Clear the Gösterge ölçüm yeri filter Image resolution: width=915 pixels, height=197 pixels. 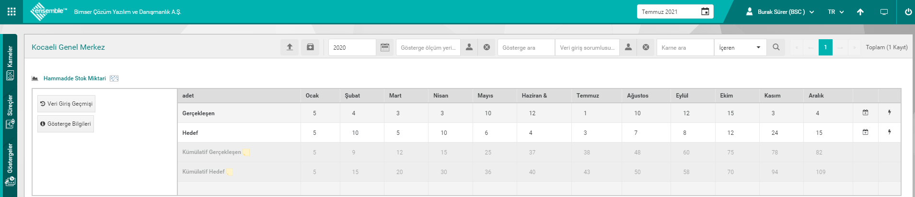point(486,47)
